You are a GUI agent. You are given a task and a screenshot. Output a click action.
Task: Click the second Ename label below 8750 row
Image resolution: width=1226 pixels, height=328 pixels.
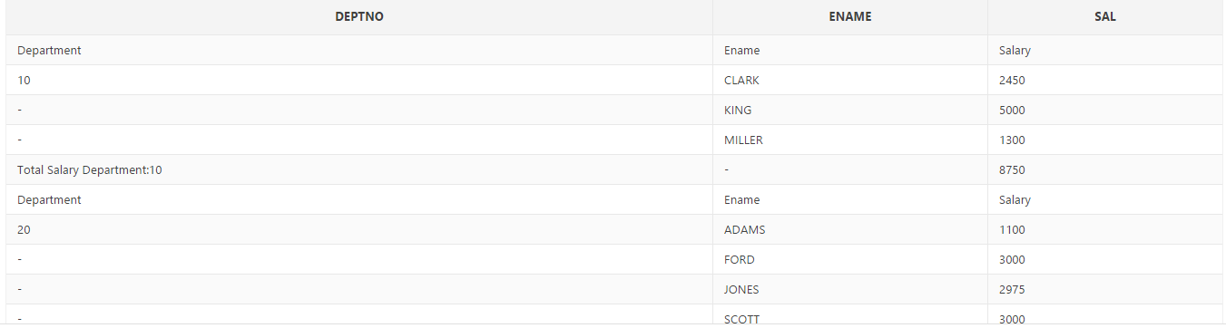coord(850,199)
